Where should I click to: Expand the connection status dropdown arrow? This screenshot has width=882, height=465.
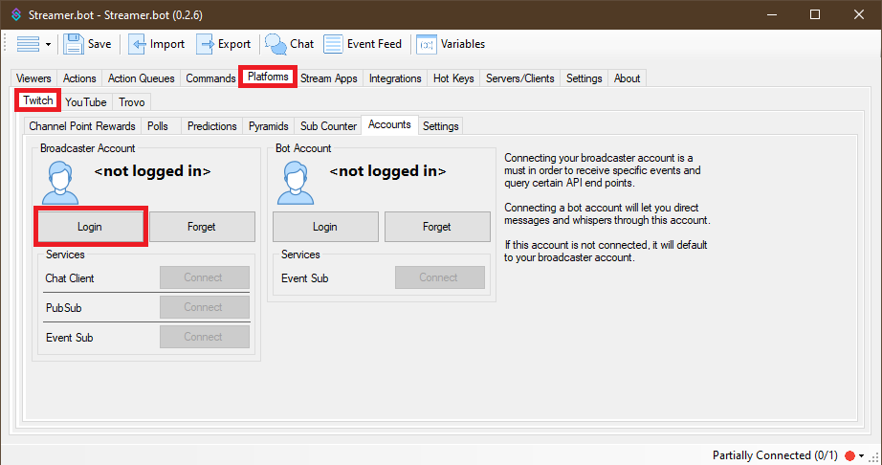861,456
